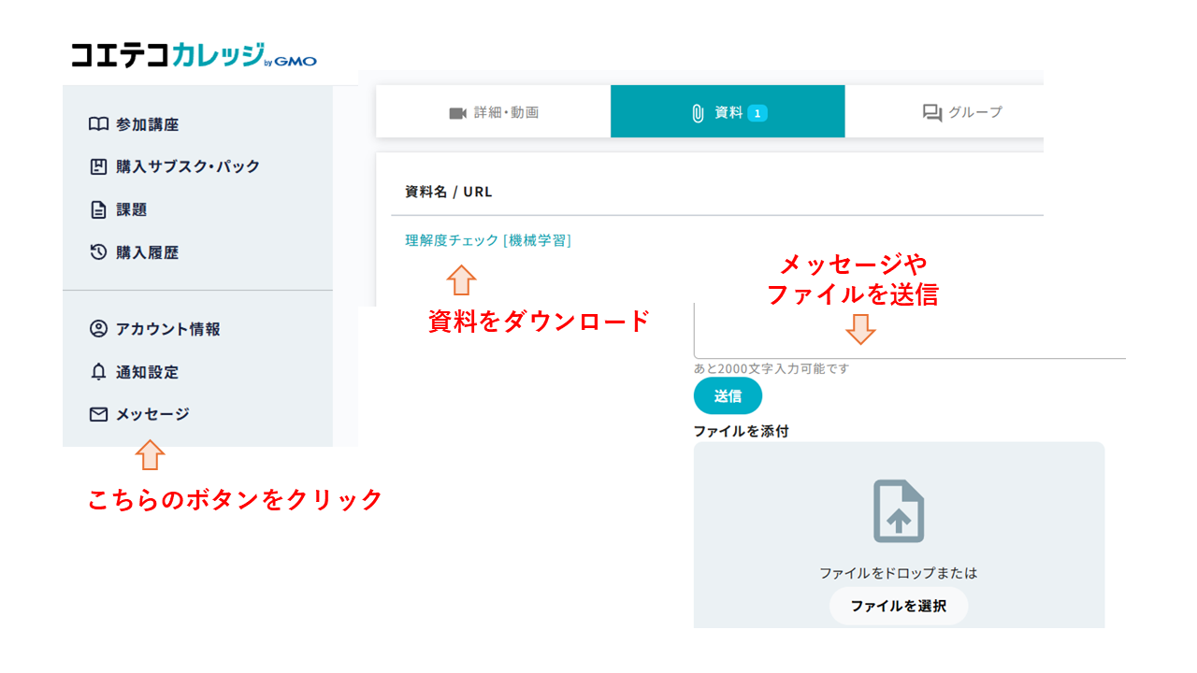The height and width of the screenshot is (673, 1197).
Task: Click the 購入サブスク・パック sidebar icon
Action: (98, 167)
